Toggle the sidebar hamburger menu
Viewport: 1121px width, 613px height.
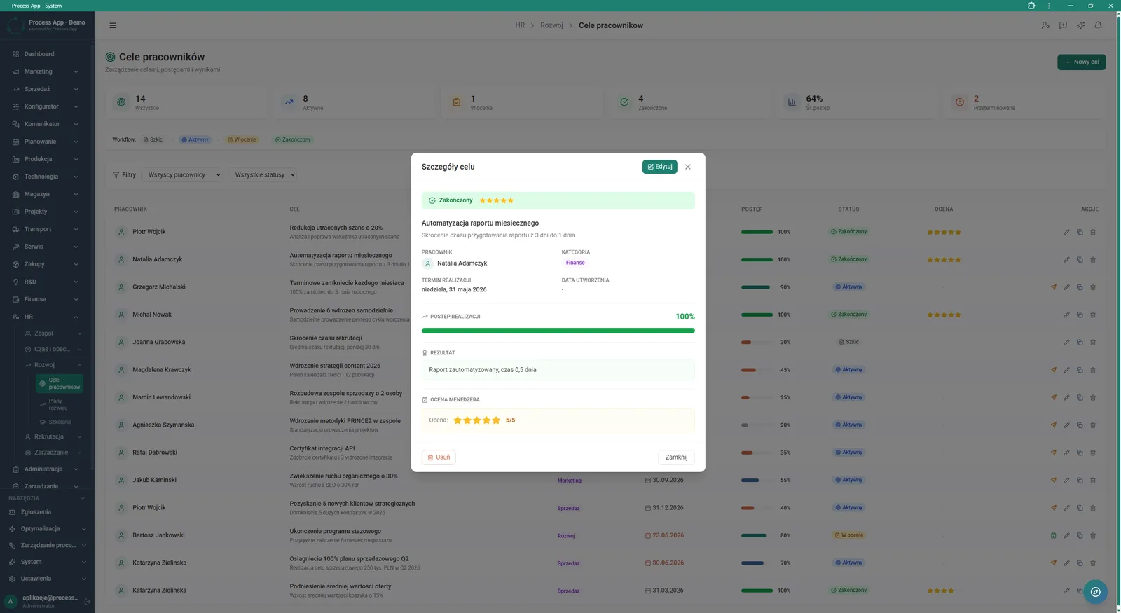click(x=113, y=25)
